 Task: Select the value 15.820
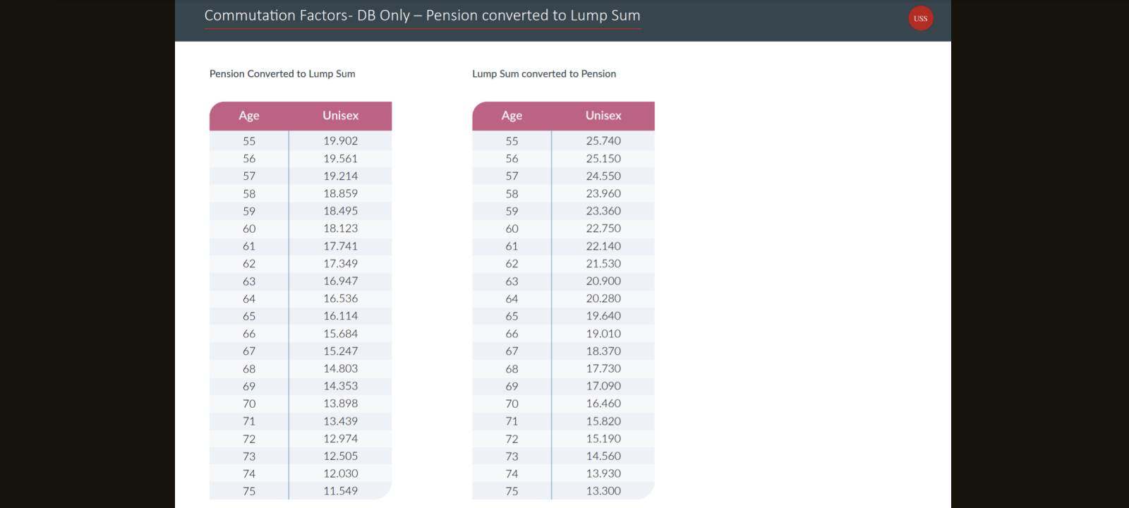[603, 421]
